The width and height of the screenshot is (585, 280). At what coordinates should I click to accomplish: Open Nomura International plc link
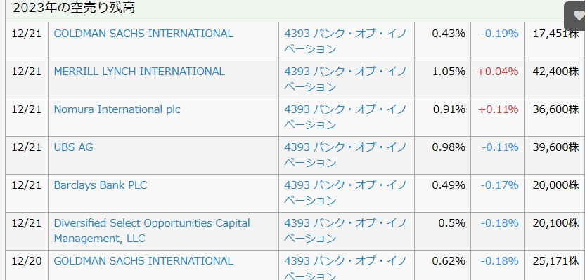117,109
